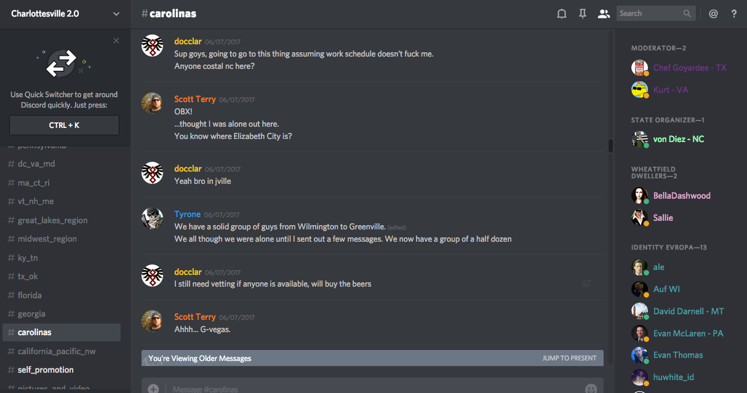Screen dimensions: 747x393
Task: Click the upload attachment plus icon
Action: (x=153, y=389)
